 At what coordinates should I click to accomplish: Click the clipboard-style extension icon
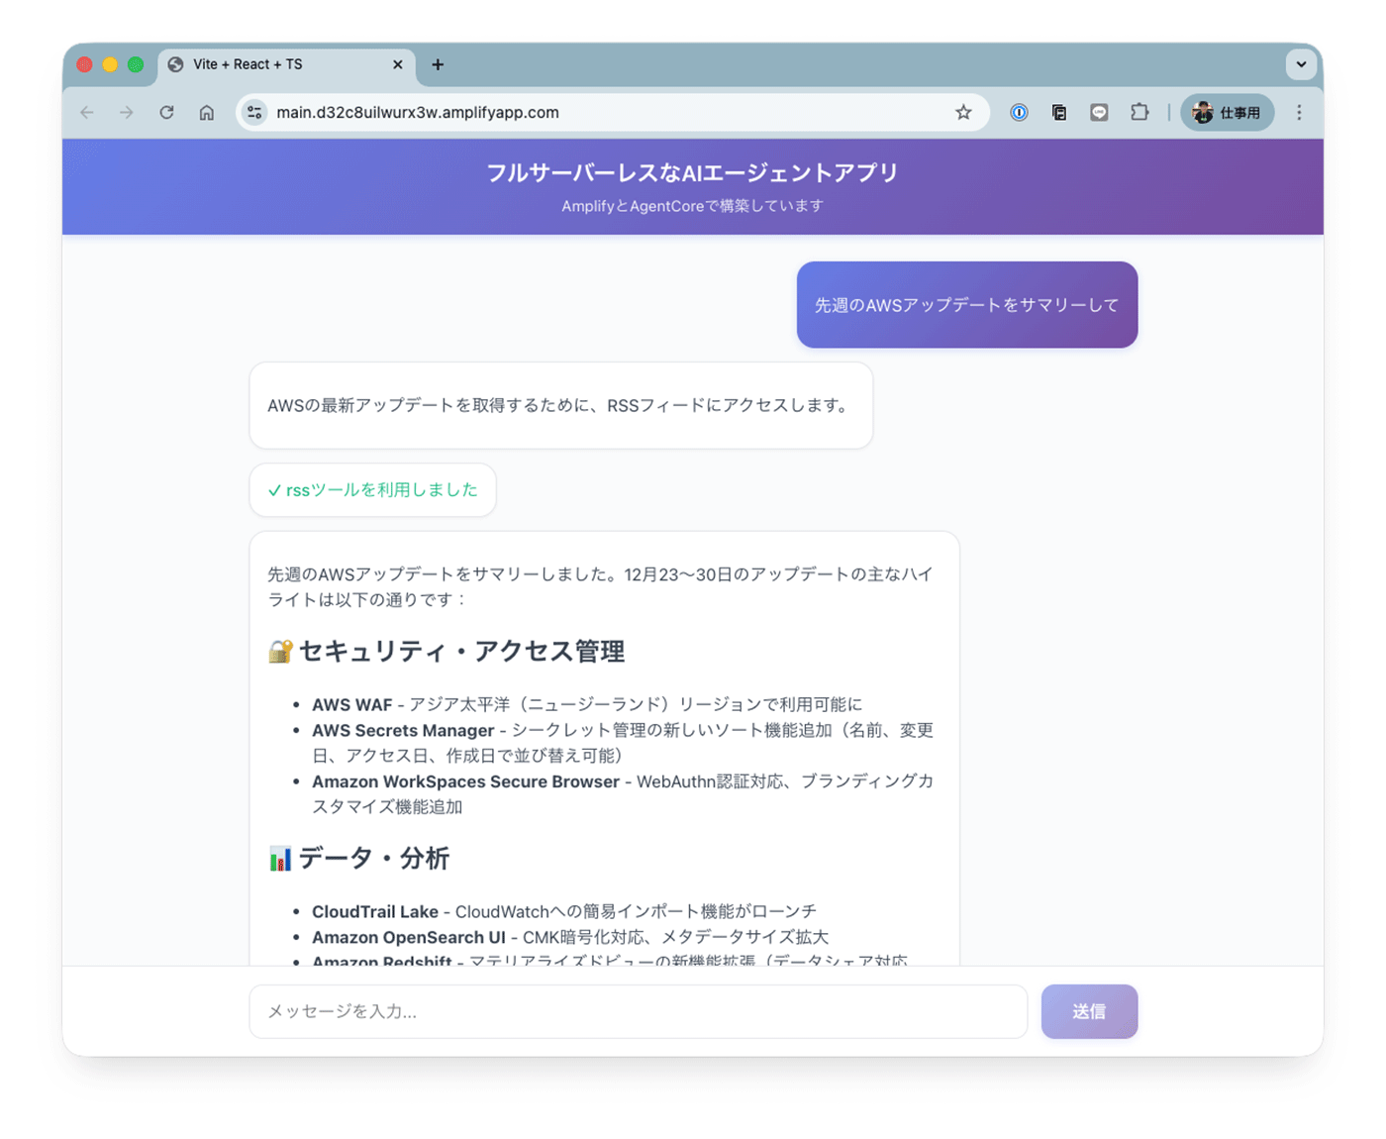click(x=1059, y=112)
